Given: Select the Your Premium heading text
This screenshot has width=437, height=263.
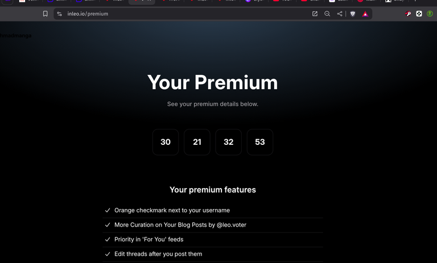Looking at the screenshot, I should pos(213,82).
